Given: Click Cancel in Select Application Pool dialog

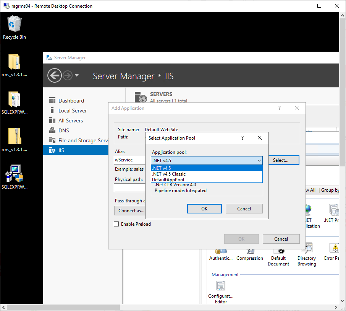Looking at the screenshot, I should pyautogui.click(x=244, y=208).
